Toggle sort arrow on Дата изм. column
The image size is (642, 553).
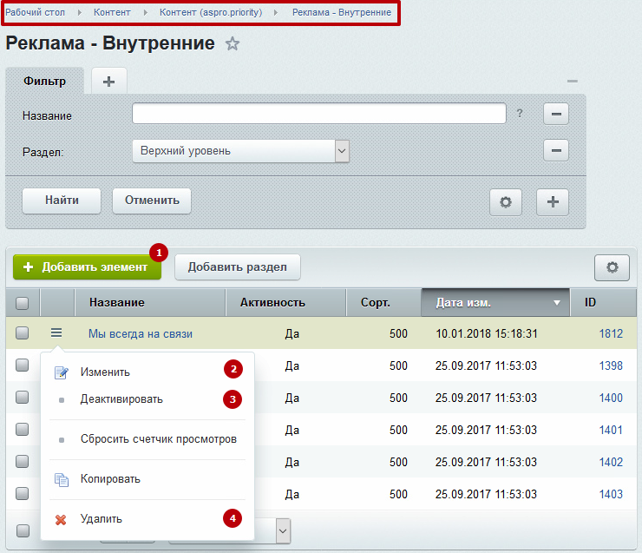tap(556, 303)
